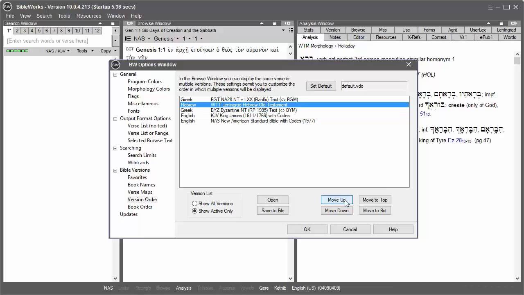524x295 pixels.
Task: Click the Set Default button
Action: 321,86
